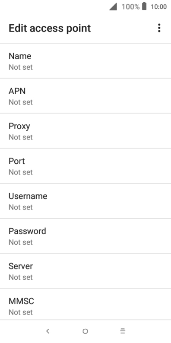
Task: Tap the 100% battery percentage text
Action: coord(130,7)
